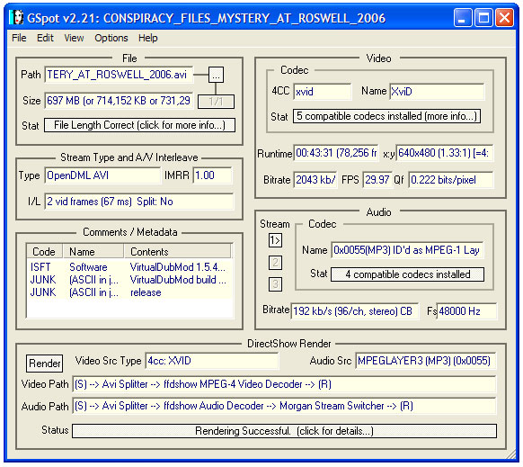The image size is (523, 467).
Task: Click the Contents column header
Action: [x=177, y=252]
